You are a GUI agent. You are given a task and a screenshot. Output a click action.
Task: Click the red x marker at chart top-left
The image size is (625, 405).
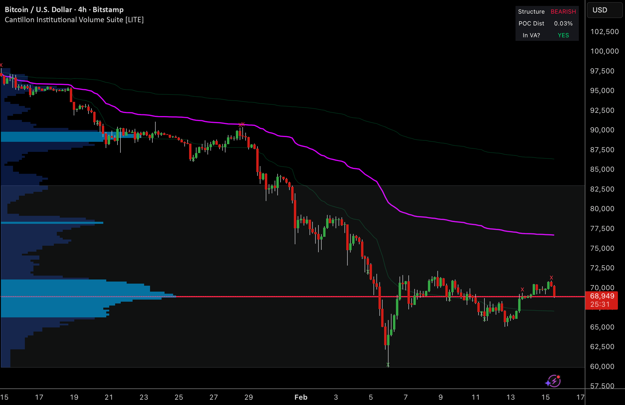[1, 65]
